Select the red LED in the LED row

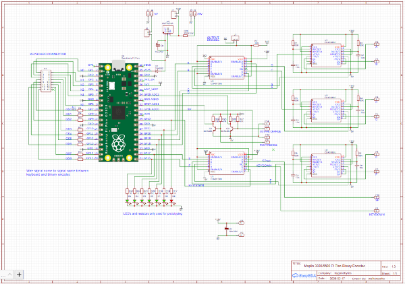(x=172, y=202)
